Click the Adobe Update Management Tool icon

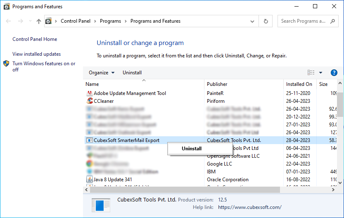89,93
